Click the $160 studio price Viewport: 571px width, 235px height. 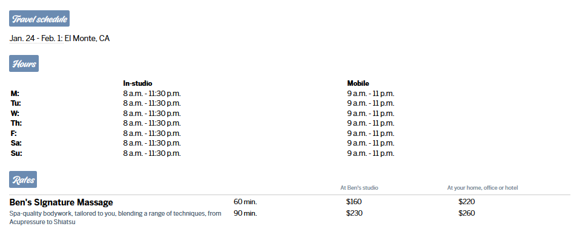coord(354,202)
